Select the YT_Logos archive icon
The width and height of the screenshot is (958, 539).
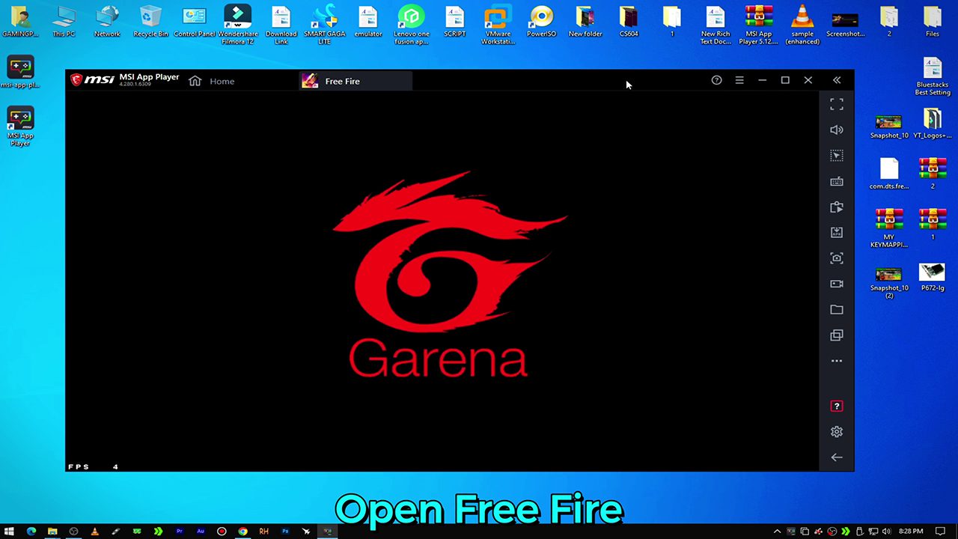[x=933, y=124]
